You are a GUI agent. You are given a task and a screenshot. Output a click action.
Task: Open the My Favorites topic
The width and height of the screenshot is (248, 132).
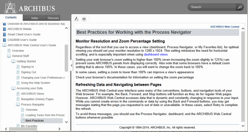click(29, 126)
